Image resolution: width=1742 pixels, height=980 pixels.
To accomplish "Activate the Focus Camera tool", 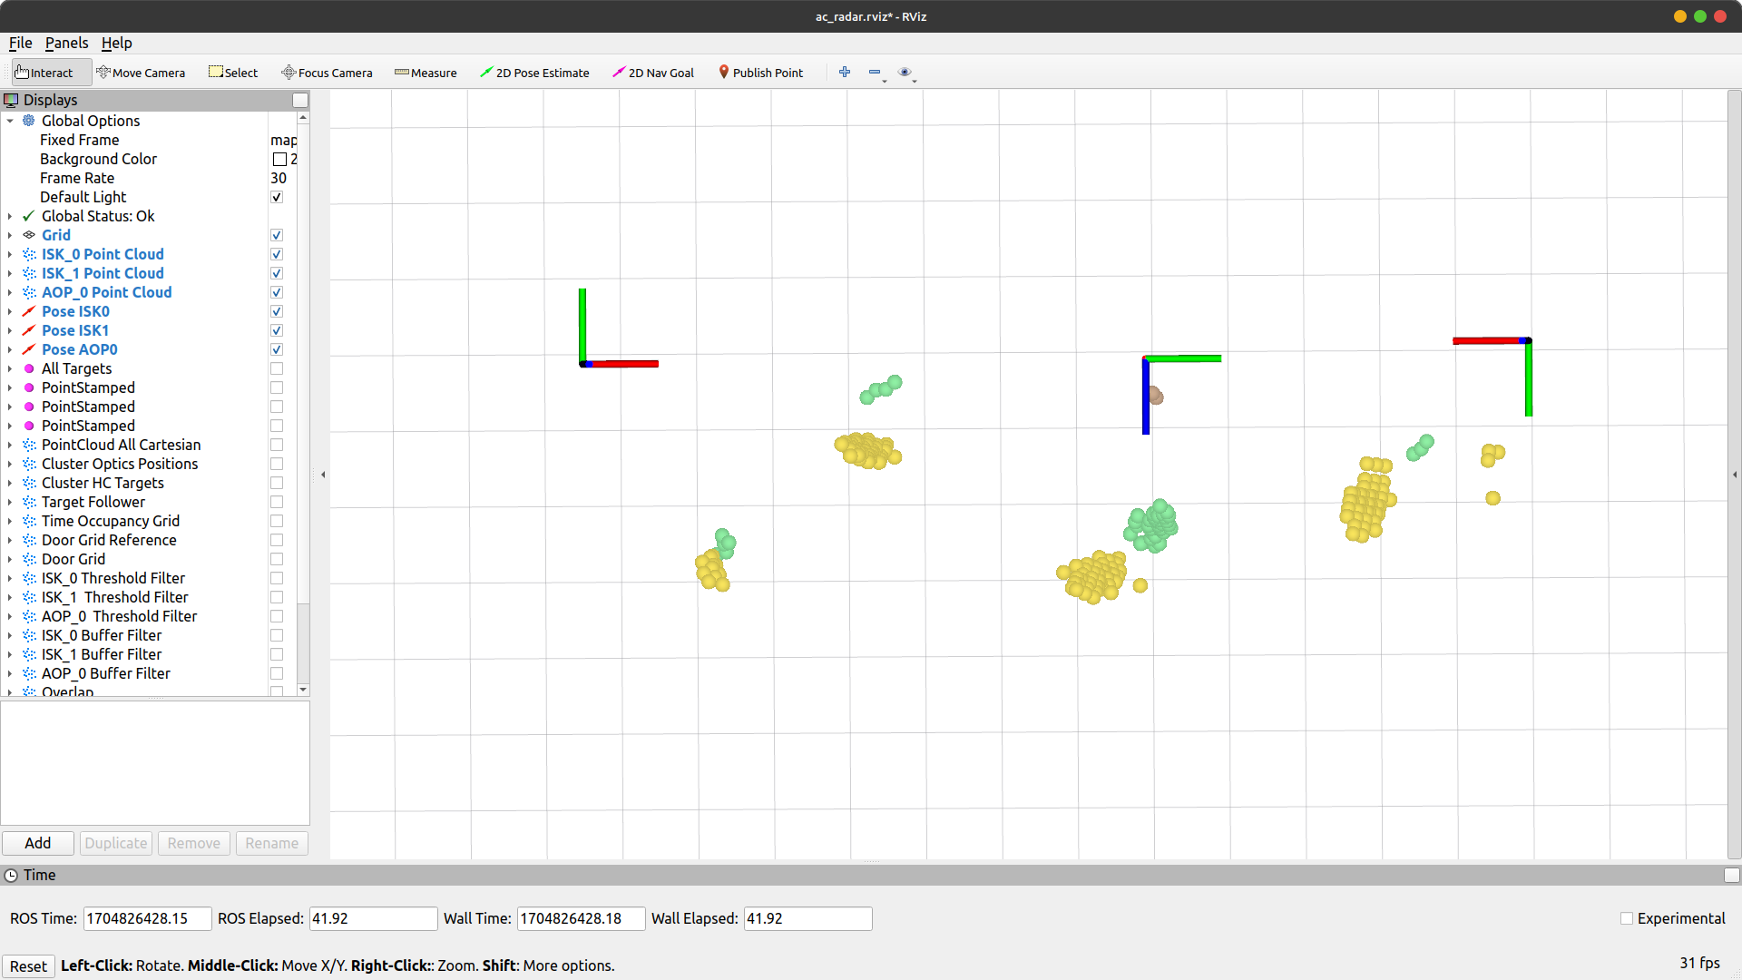I will coord(327,73).
